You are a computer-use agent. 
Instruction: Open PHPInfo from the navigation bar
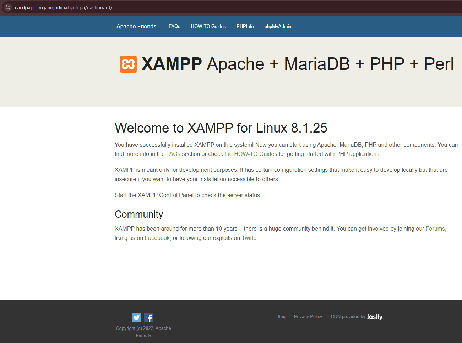tap(245, 27)
